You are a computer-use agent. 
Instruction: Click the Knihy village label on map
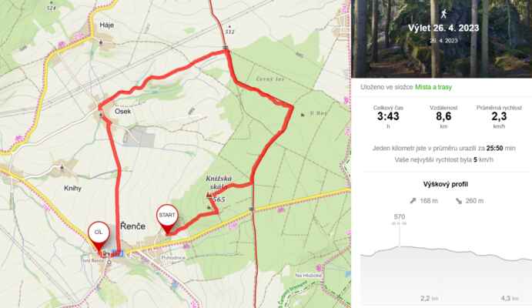tap(72, 188)
